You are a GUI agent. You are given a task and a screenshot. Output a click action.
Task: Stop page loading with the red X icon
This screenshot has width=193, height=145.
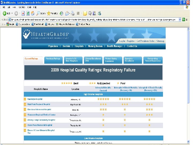coord(23,13)
